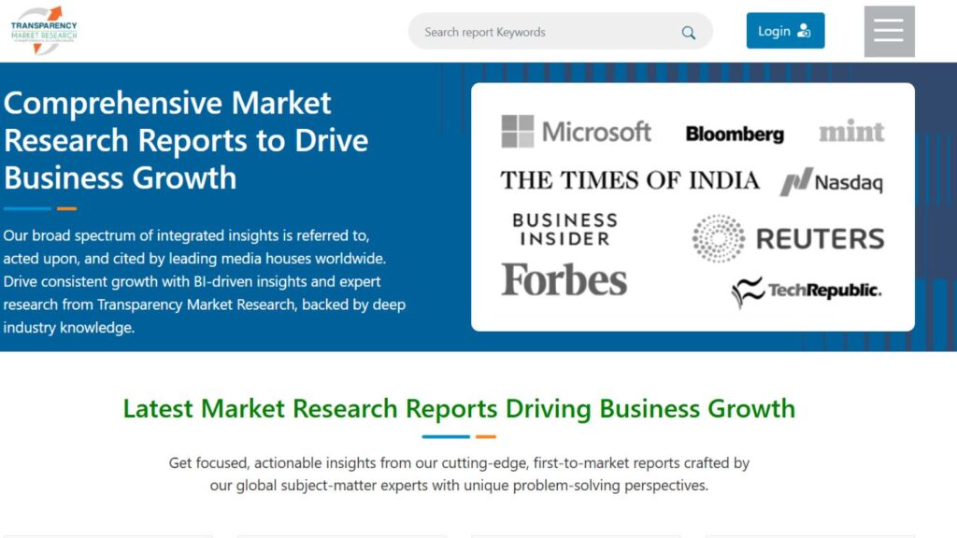Click the Comprehensive Market Research Reports heading
The height and width of the screenshot is (538, 957).
186,140
